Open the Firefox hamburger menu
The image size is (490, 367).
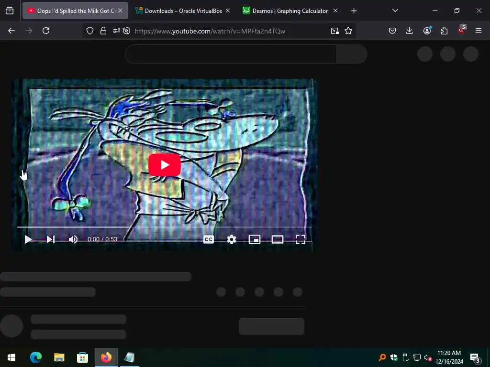point(479,31)
